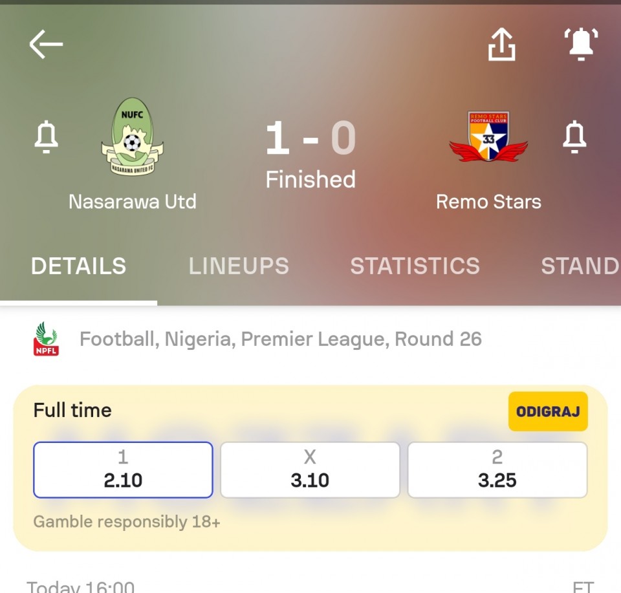Open the partially visible STANDINGS tab
This screenshot has height=593, width=621.
point(581,266)
